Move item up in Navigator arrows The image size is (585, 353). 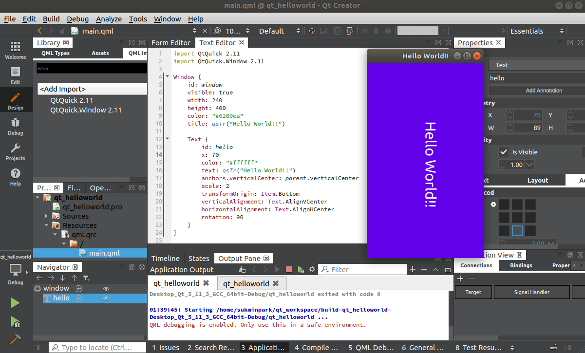click(74, 278)
